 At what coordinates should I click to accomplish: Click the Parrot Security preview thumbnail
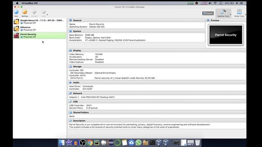tap(226, 35)
